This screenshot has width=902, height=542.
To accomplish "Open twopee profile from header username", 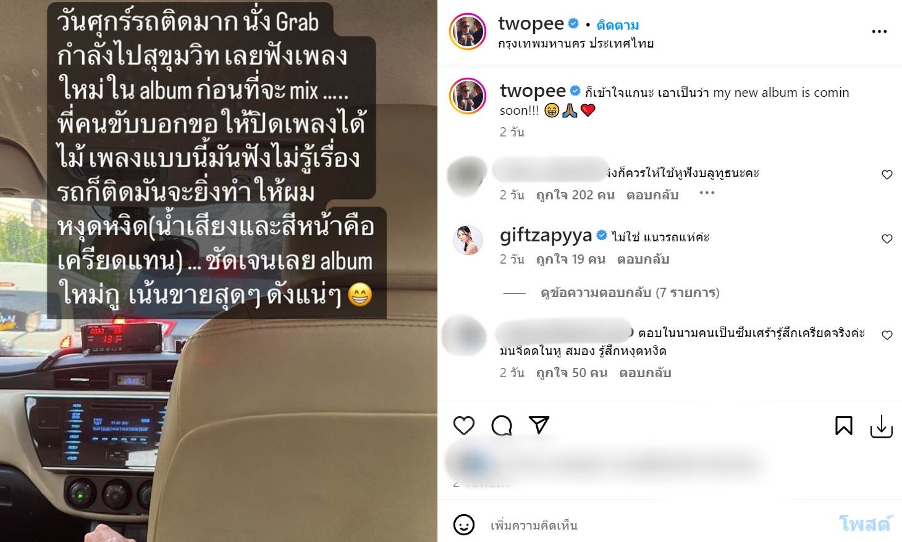I will click(x=531, y=23).
